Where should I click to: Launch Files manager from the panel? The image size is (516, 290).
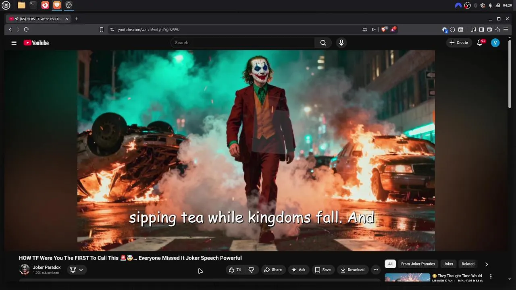pyautogui.click(x=21, y=5)
